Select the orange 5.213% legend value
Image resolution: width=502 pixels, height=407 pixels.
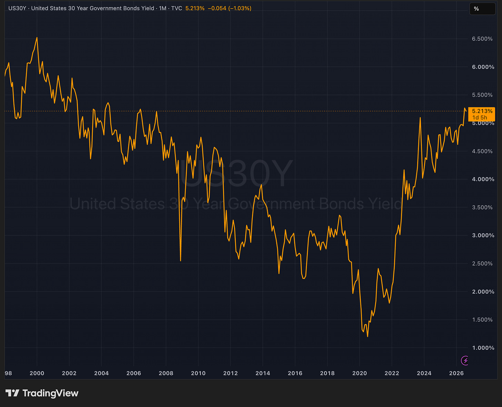pos(195,8)
